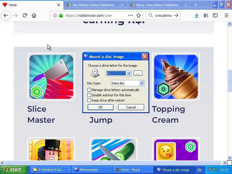This screenshot has width=232, height=174.
Task: Close the Slice Master Robux tab
Action: pos(122,5)
